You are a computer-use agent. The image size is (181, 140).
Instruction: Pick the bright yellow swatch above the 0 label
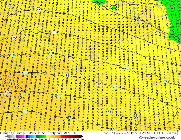click(47, 137)
